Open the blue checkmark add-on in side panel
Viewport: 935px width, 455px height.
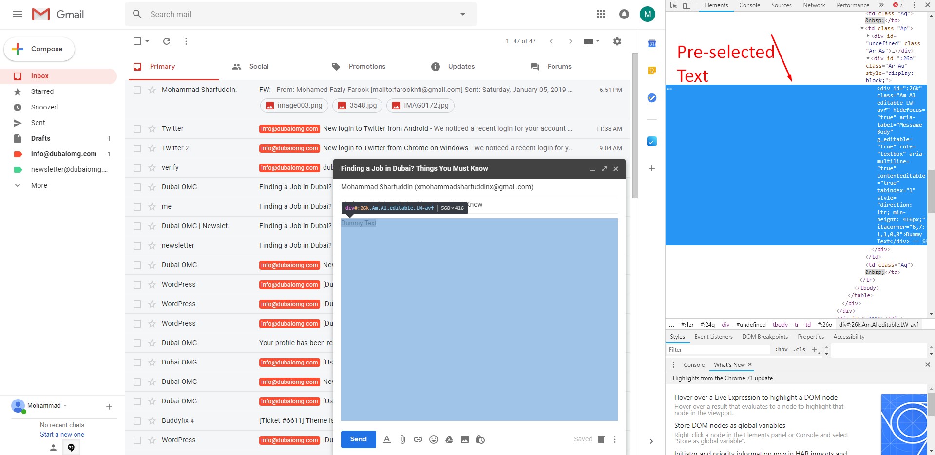click(x=652, y=141)
